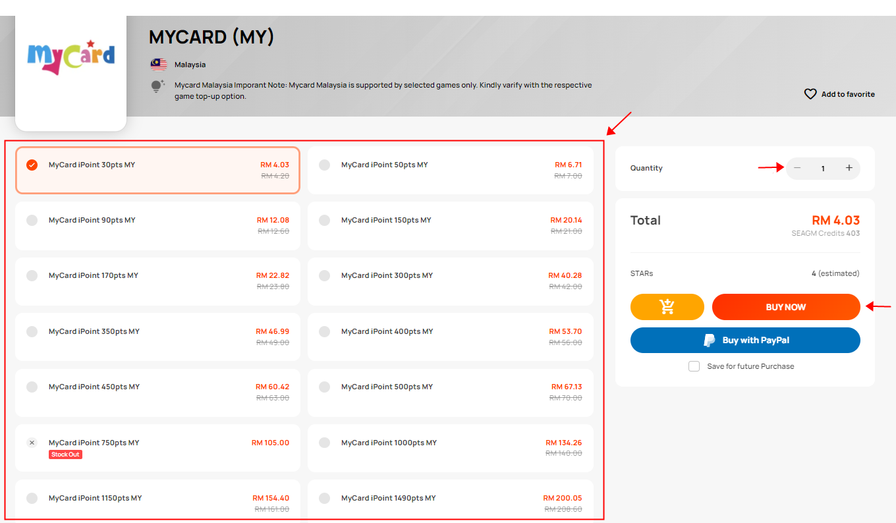The width and height of the screenshot is (896, 523).
Task: Increase quantity with the plus button
Action: [849, 168]
